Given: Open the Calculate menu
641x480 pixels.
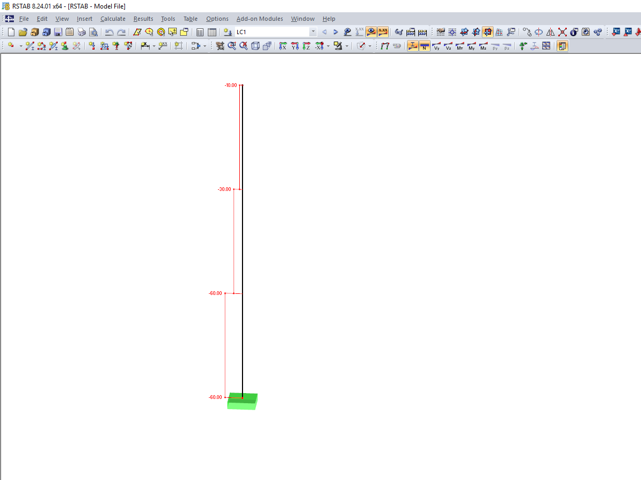Looking at the screenshot, I should (113, 18).
